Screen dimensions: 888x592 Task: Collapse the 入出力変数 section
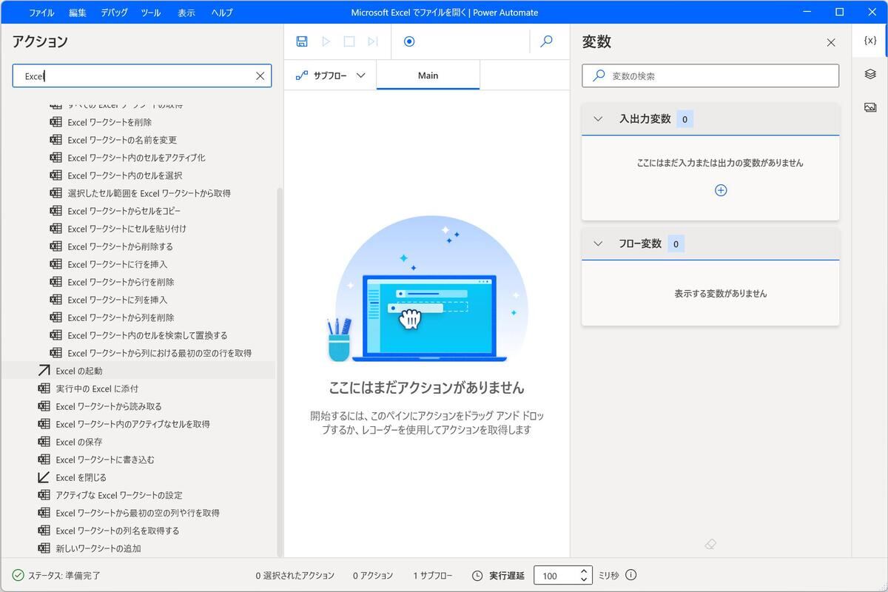pyautogui.click(x=599, y=119)
